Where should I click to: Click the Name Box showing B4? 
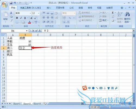click(x=13, y=31)
